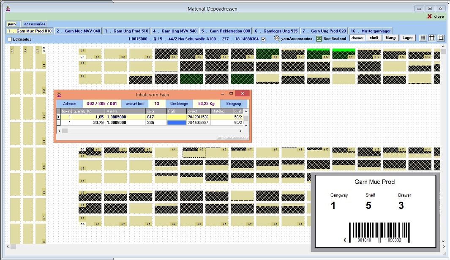Click the red X close icon
450x260 pixels.
pyautogui.click(x=430, y=16)
